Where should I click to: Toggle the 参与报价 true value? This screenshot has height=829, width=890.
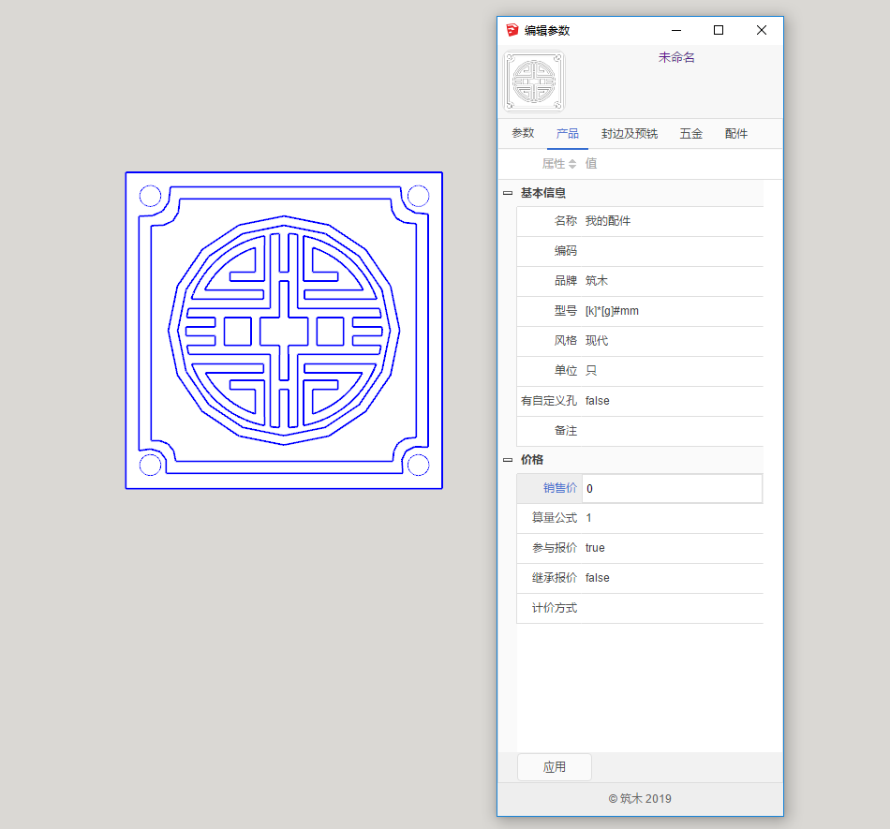[595, 548]
